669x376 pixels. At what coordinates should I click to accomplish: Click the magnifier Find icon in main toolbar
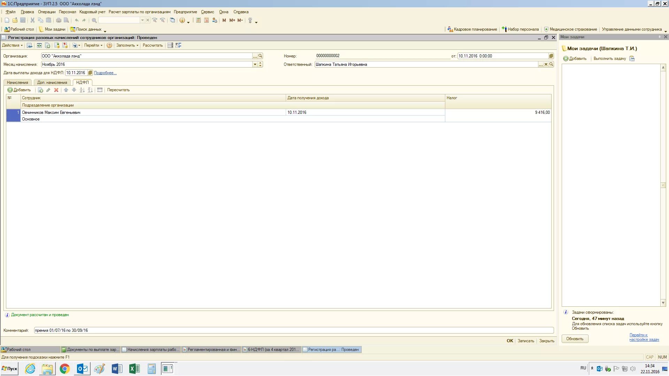[94, 20]
